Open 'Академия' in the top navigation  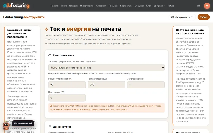click(101, 6)
